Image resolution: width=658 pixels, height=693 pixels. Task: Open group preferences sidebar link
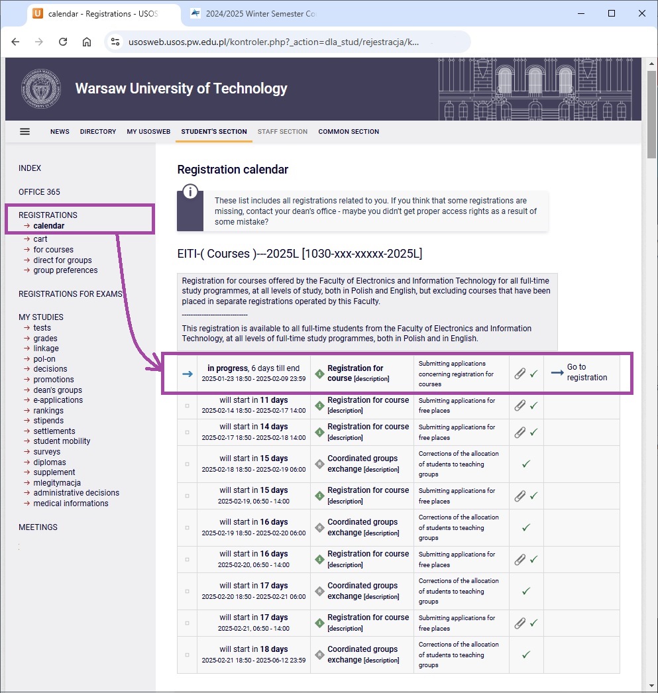[66, 270]
